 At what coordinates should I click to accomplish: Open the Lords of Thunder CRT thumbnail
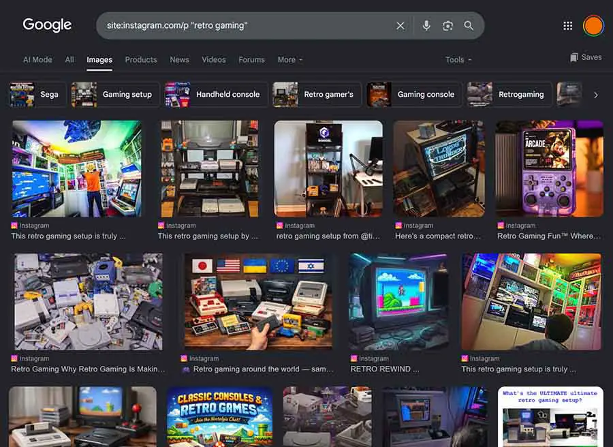pos(439,168)
